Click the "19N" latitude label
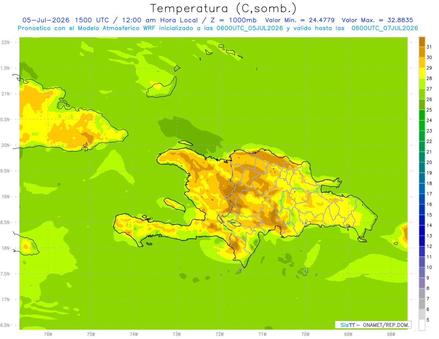Viewport: 439px width, 339px height. [5, 197]
